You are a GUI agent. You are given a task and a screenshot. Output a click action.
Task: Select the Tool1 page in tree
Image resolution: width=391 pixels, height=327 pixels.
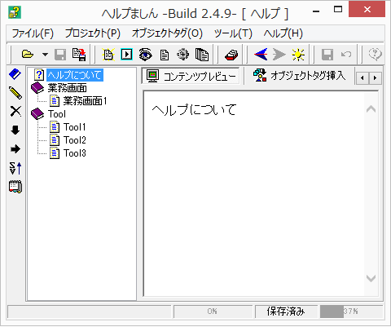pos(74,127)
